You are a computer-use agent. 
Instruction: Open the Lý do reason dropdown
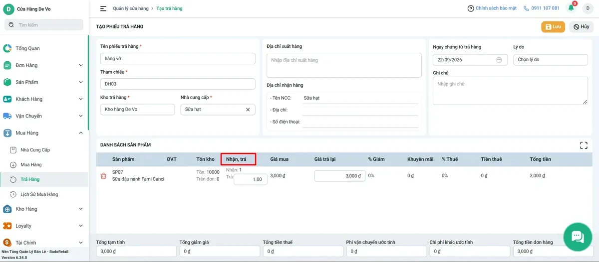click(551, 60)
